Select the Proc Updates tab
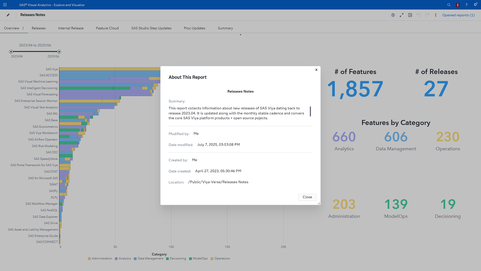This screenshot has height=271, width=481. tap(195, 28)
